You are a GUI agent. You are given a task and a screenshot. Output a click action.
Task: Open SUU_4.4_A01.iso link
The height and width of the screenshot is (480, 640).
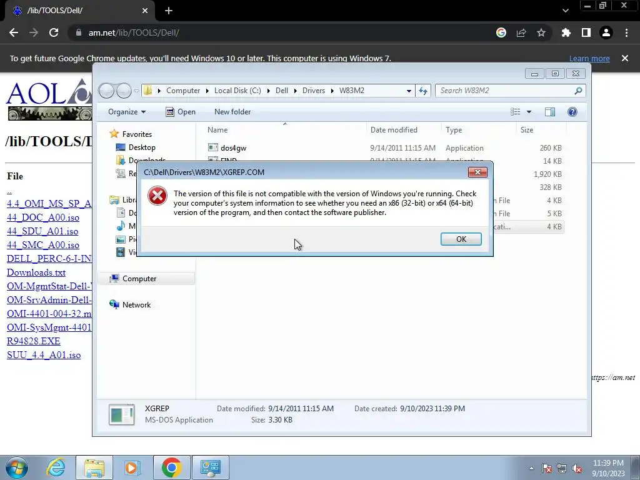44,355
